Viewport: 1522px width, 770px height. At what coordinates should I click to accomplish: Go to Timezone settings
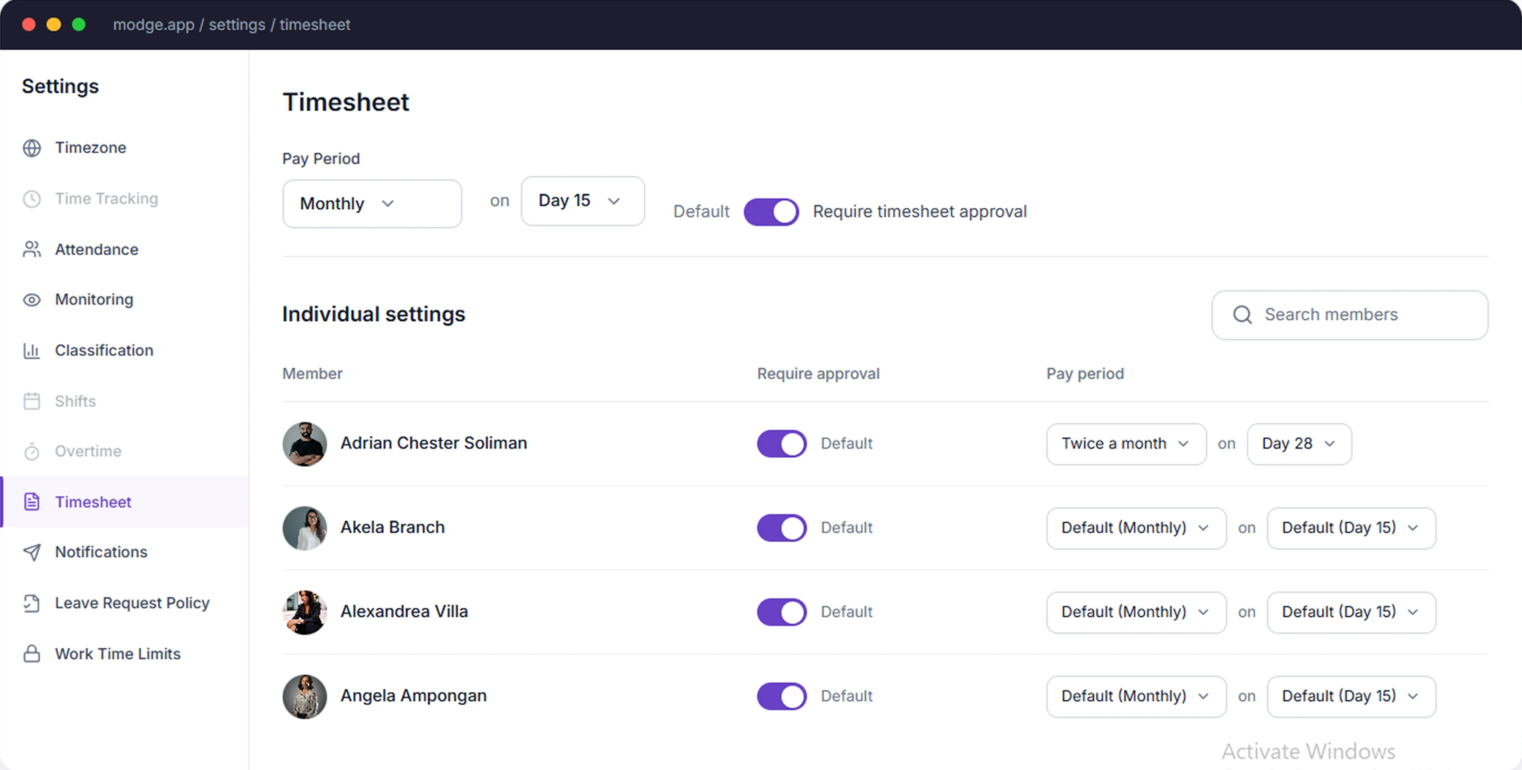point(124,148)
